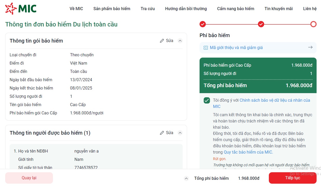Open Mã giới thiệu và mã giảm giá field

click(236, 48)
